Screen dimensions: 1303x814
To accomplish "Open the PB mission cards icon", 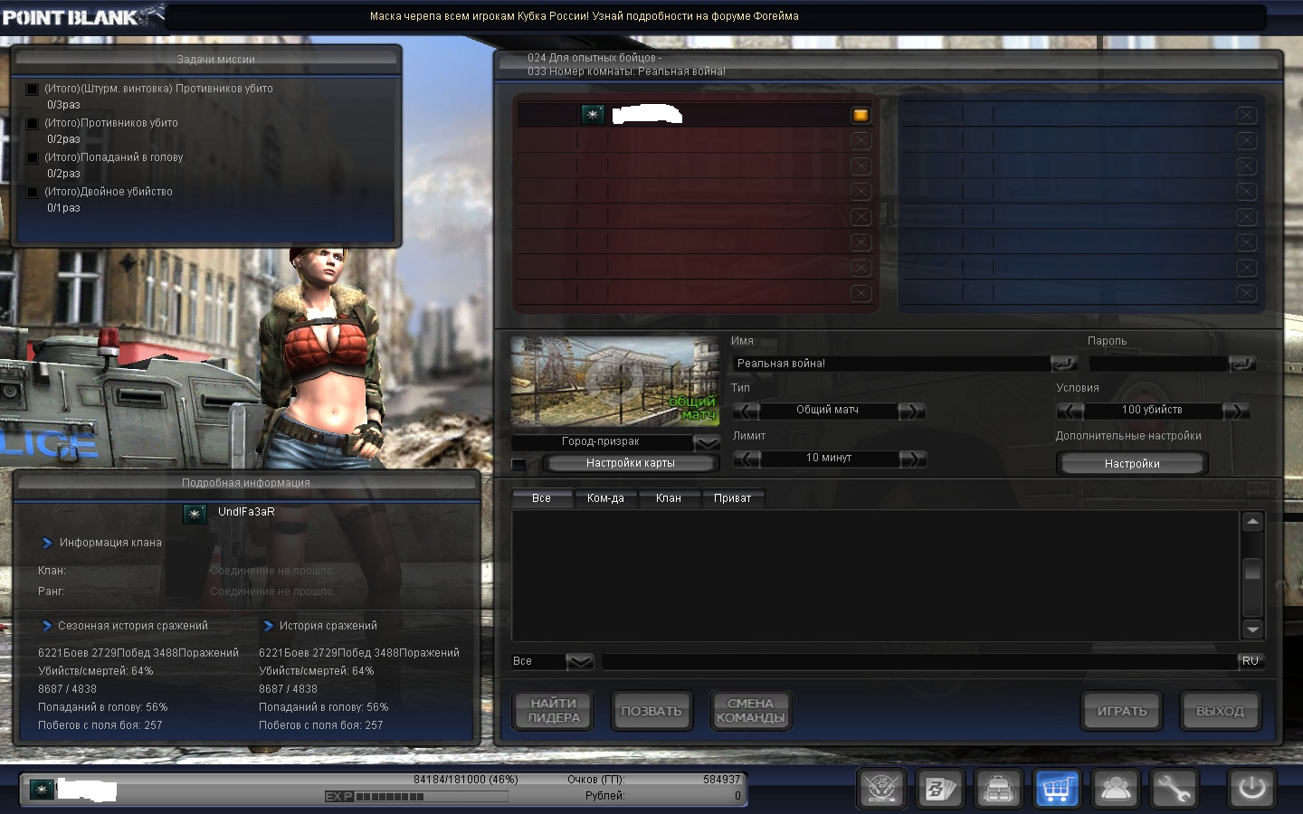I will [x=939, y=789].
